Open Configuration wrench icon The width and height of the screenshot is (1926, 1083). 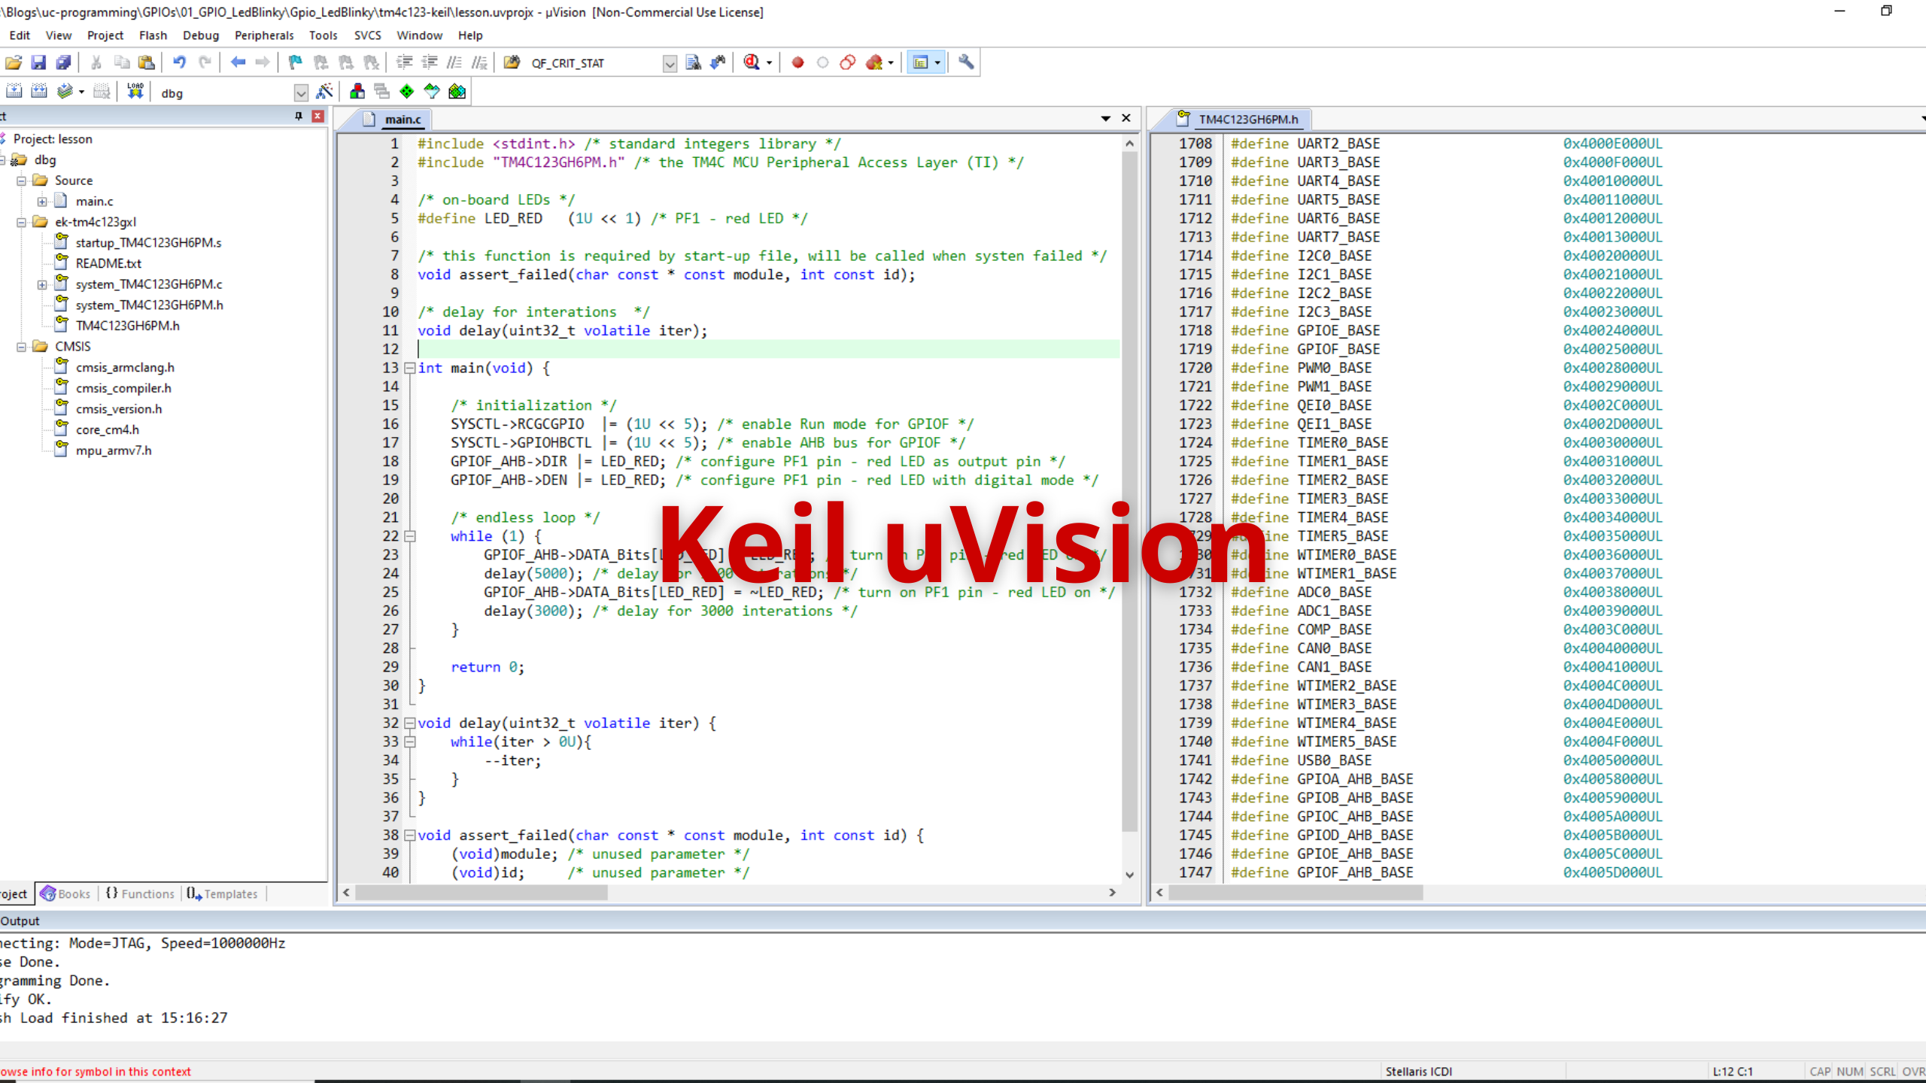[x=966, y=62]
